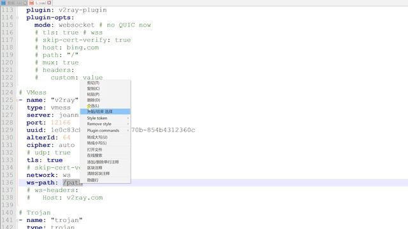408x229 pixels.
Task: Click the '# Host: v2ray.com' comment
Action: tap(64, 198)
